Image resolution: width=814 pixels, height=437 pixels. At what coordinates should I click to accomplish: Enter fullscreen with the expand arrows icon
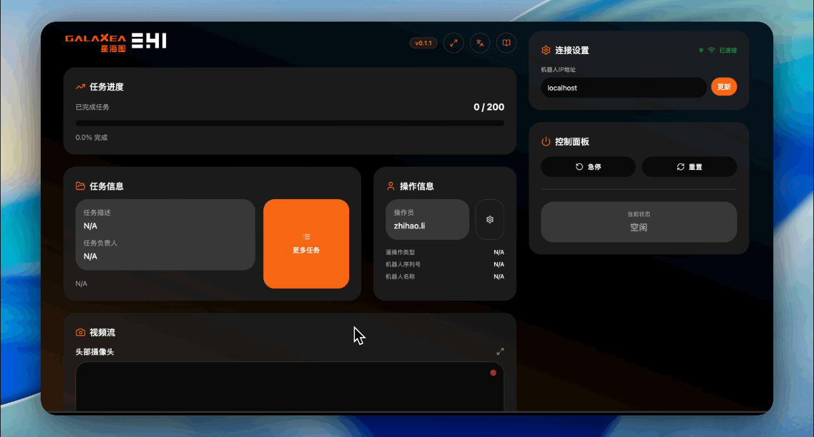click(x=453, y=43)
